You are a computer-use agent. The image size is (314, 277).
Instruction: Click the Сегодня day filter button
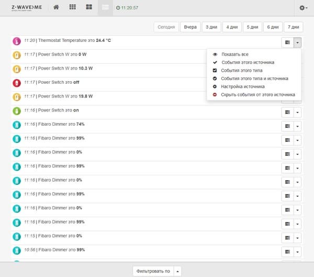(x=166, y=27)
